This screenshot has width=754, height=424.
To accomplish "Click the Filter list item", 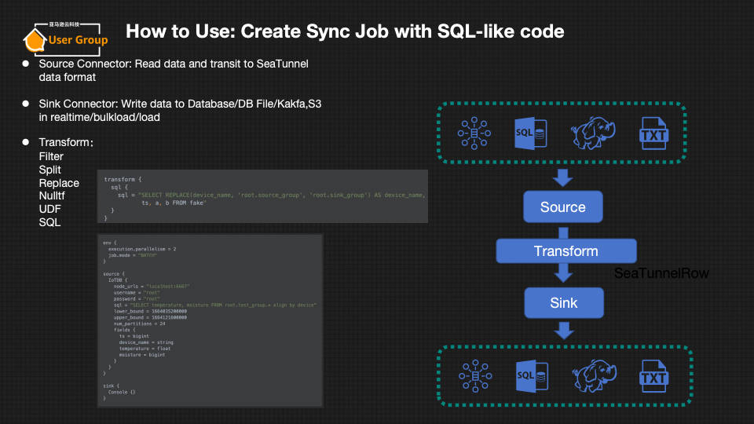I will (51, 156).
